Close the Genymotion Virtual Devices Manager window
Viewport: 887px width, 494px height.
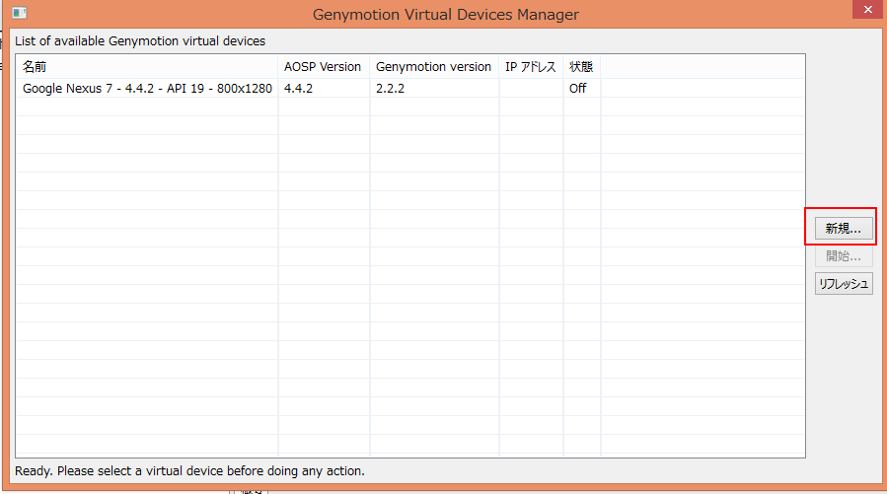tap(868, 10)
